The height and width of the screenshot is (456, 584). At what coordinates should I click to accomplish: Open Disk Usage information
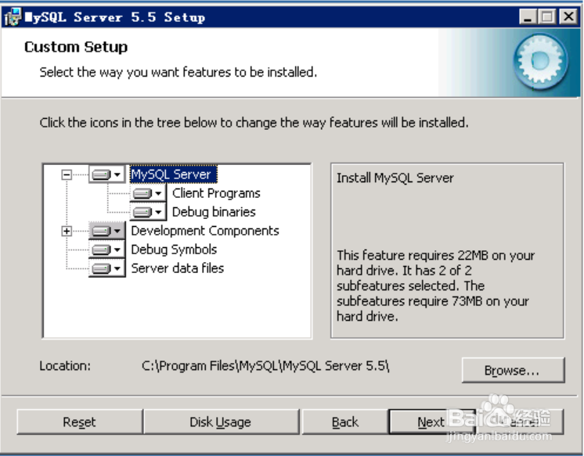(x=222, y=422)
